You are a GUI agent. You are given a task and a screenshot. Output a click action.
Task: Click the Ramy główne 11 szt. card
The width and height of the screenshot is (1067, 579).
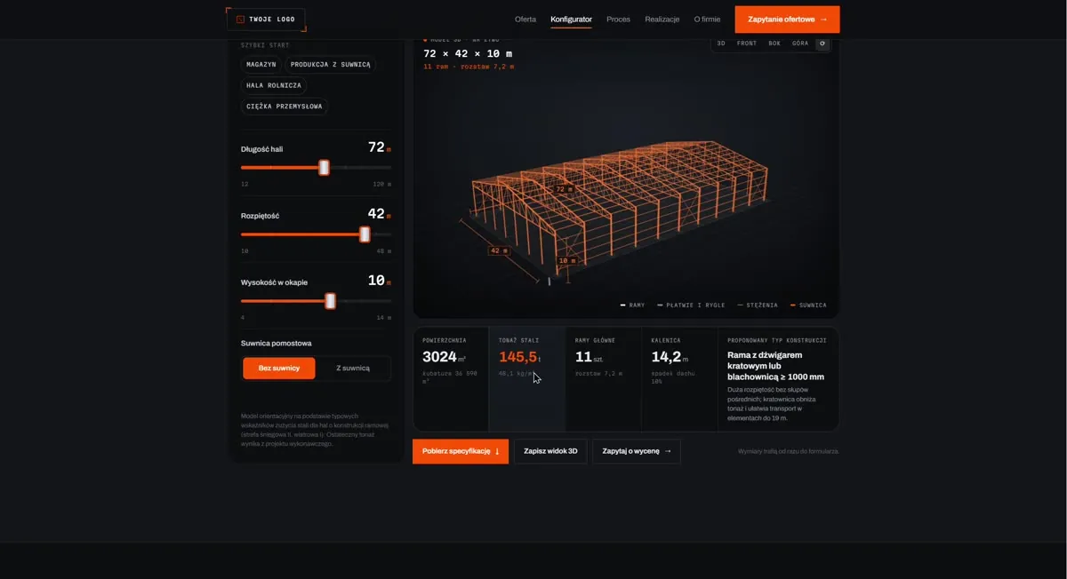tap(603, 379)
